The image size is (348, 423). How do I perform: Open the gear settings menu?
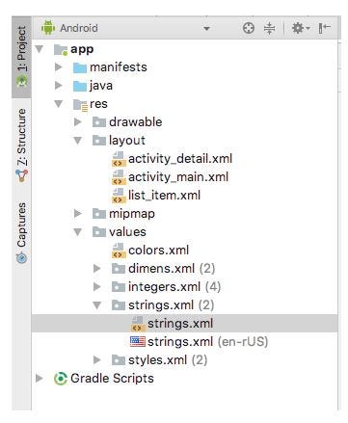(x=301, y=28)
